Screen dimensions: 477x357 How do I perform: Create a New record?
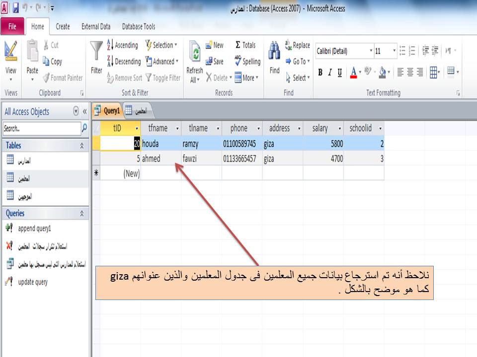coord(215,45)
